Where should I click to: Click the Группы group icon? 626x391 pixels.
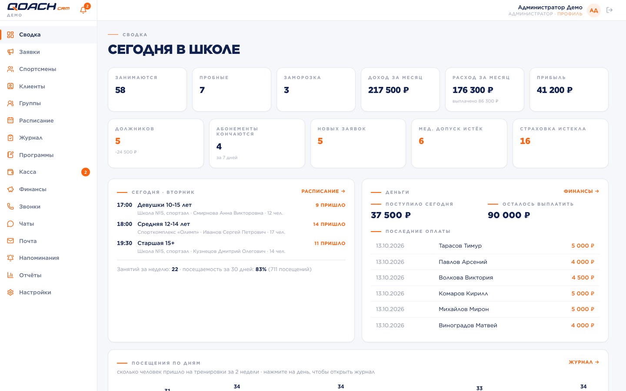point(10,103)
